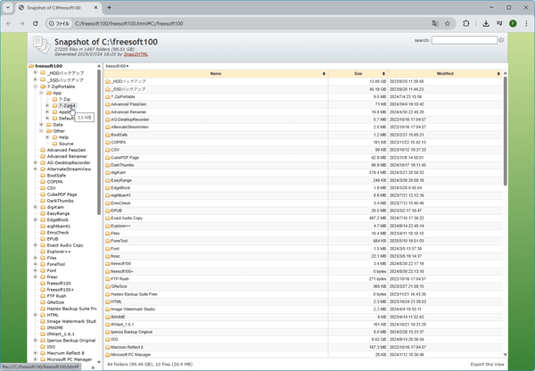Expand the Iperius Backup Original tree node
The height and width of the screenshot is (371, 535).
35,341
